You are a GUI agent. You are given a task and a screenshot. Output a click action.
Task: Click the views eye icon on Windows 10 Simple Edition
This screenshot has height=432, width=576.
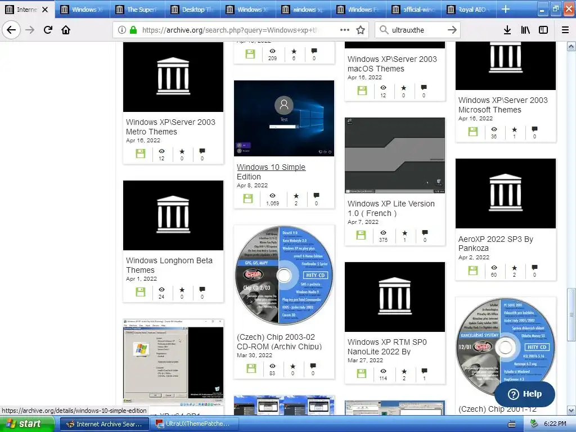point(272,196)
